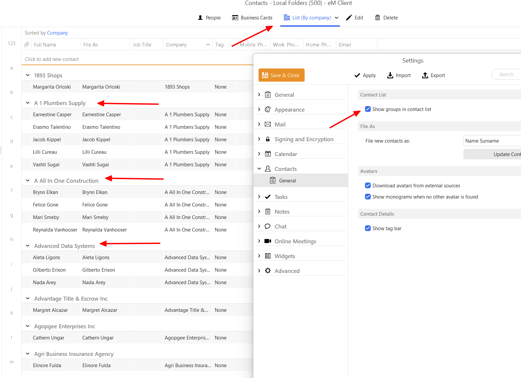Click to add new contact row

coord(137,59)
